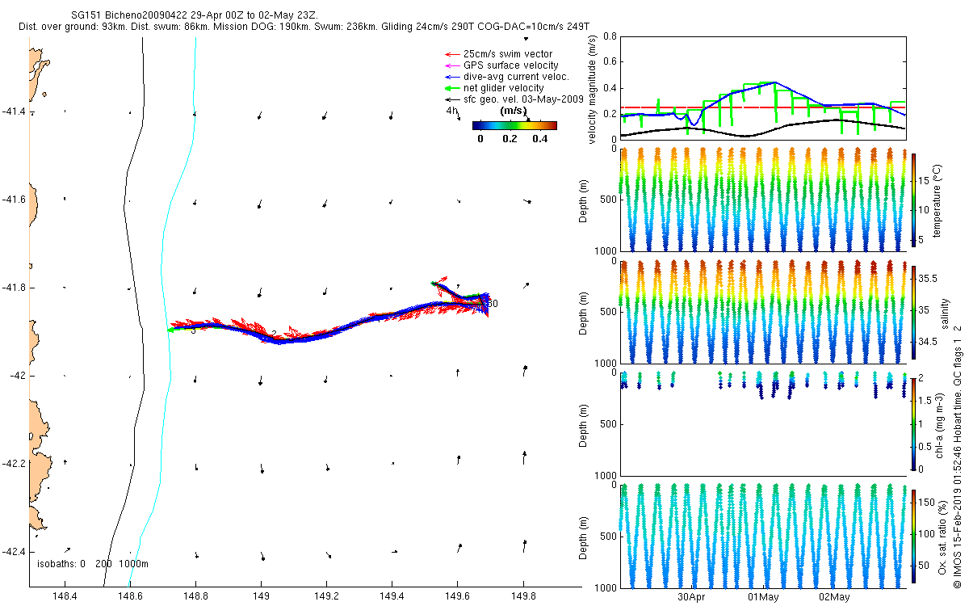The image size is (969, 606).
Task: Click the "149.8" longitude tick label
Action: [523, 597]
